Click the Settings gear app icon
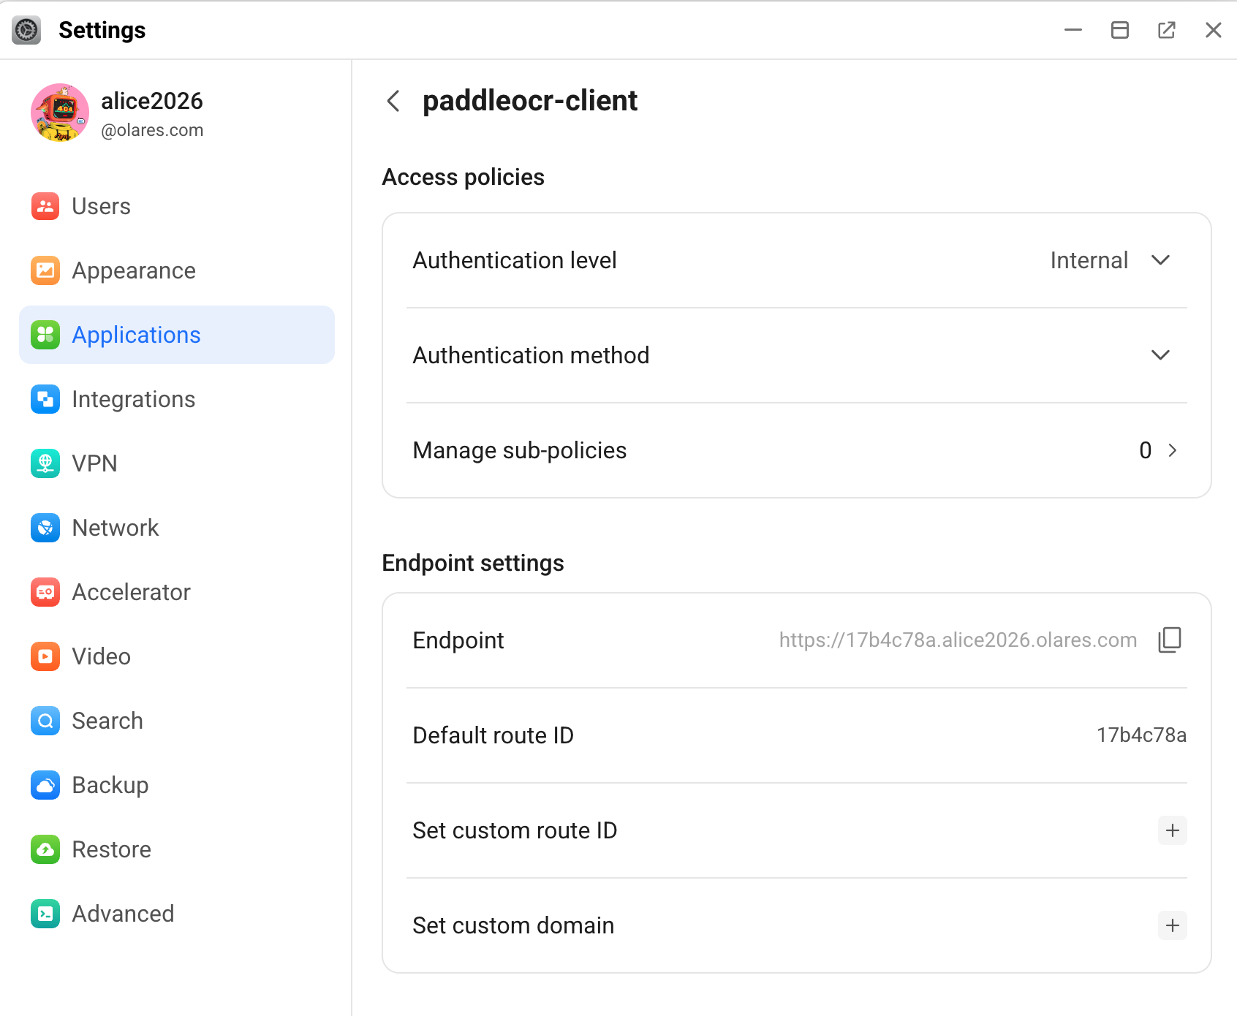 pyautogui.click(x=26, y=30)
